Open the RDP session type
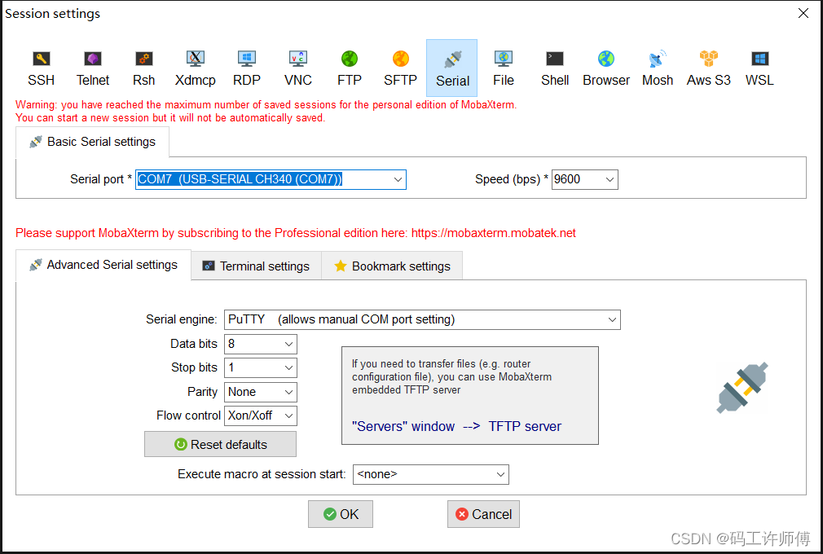The width and height of the screenshot is (823, 554). tap(247, 68)
